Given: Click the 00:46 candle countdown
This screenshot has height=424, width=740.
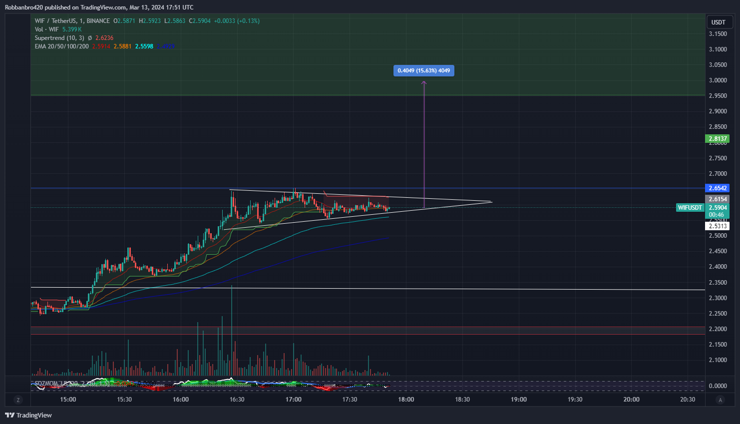Looking at the screenshot, I should (x=717, y=215).
